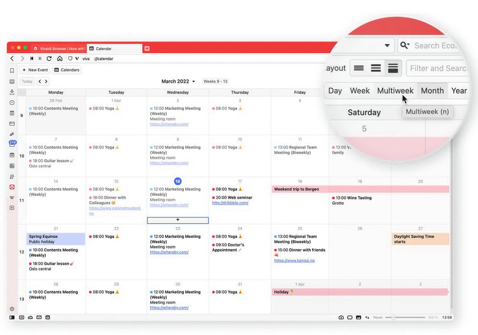Open the dribbble.com link on Thursday 17
The width and height of the screenshot is (478, 335).
(x=230, y=203)
